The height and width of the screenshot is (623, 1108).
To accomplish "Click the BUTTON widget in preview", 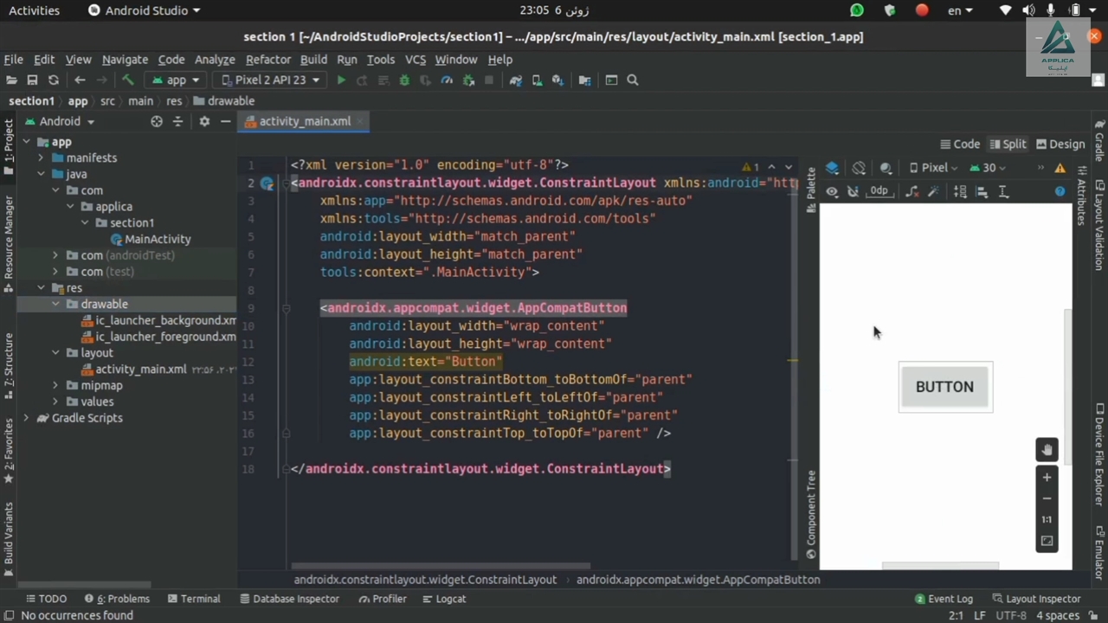I will pyautogui.click(x=945, y=387).
